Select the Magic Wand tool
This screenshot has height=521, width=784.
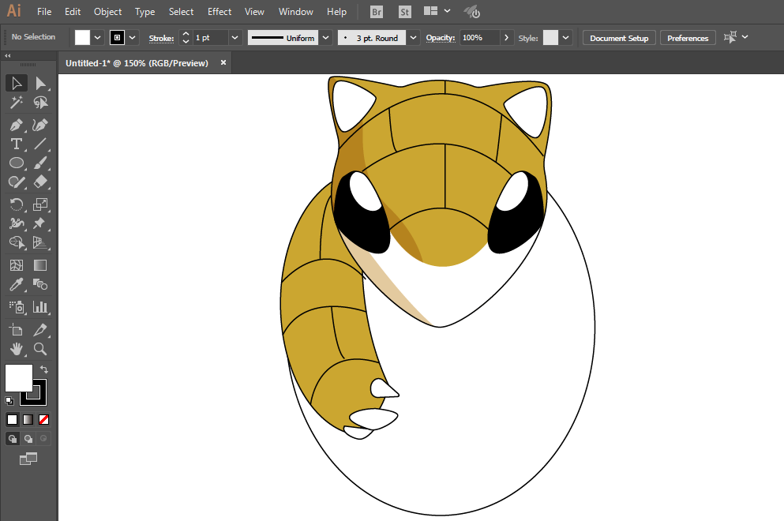point(16,103)
